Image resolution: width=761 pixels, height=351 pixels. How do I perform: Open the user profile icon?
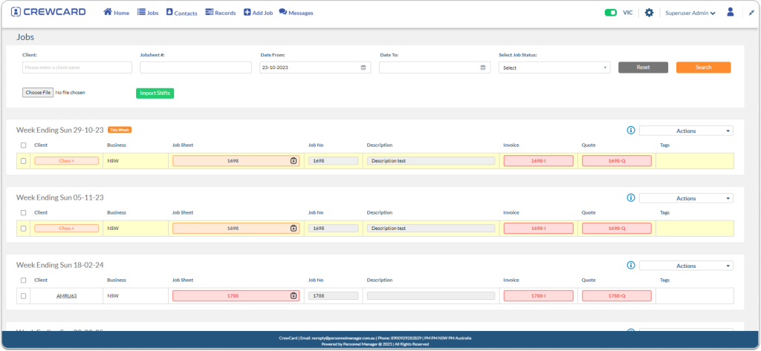[x=731, y=13]
